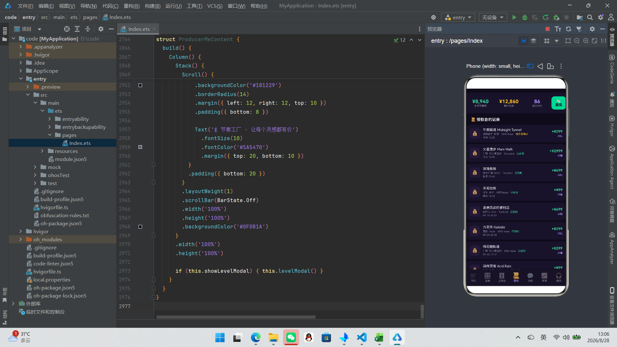Click the #181229 color gutter swatch

click(140, 85)
